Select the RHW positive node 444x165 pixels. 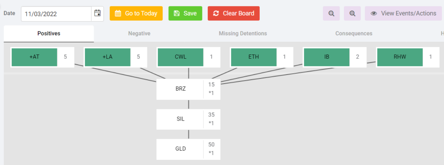tap(400, 57)
